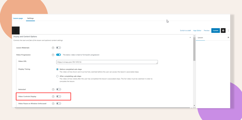This screenshot has height=120, width=242.
Task: Click the Video Controls Display label
Action: (x=27, y=96)
